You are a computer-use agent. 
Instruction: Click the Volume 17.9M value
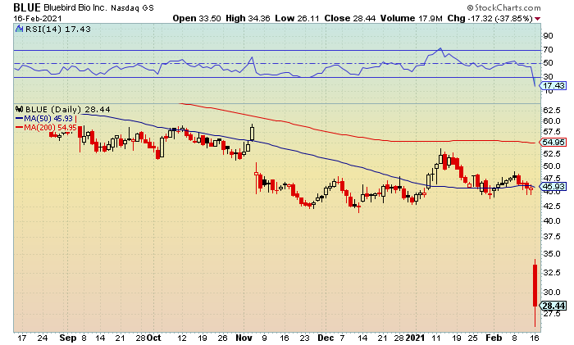(x=411, y=18)
